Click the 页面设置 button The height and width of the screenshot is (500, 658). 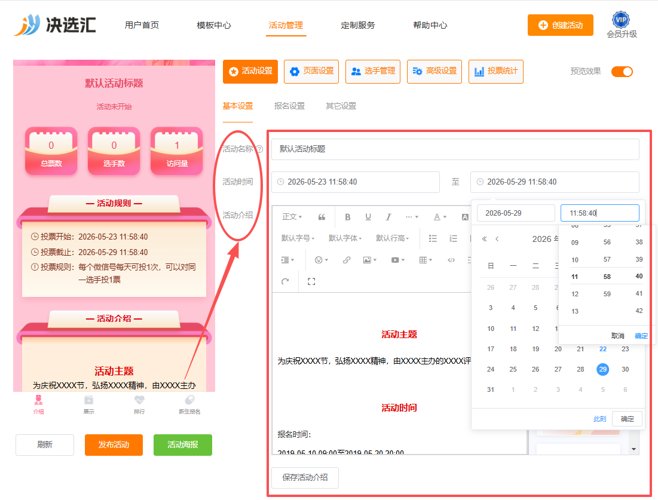point(311,72)
